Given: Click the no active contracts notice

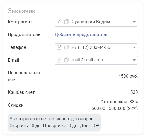Looking at the screenshot, I should 52,119.
